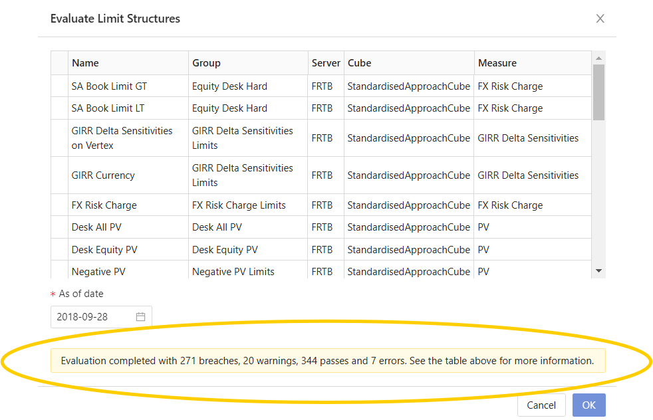Select the SA Book Limit GT row

click(x=109, y=86)
